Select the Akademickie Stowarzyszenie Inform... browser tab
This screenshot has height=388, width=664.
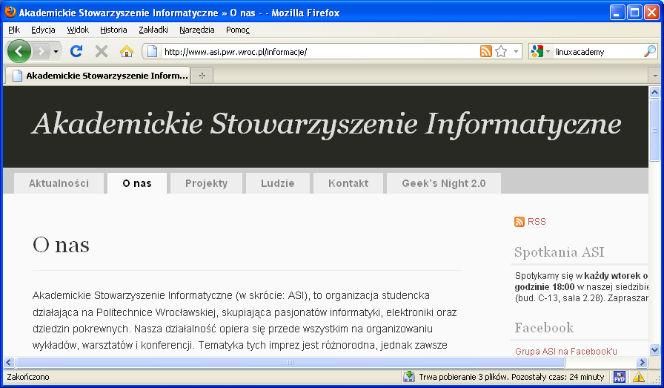coord(98,76)
